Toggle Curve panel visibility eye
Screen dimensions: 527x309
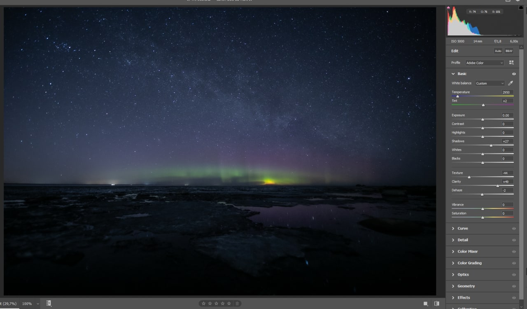pyautogui.click(x=514, y=228)
